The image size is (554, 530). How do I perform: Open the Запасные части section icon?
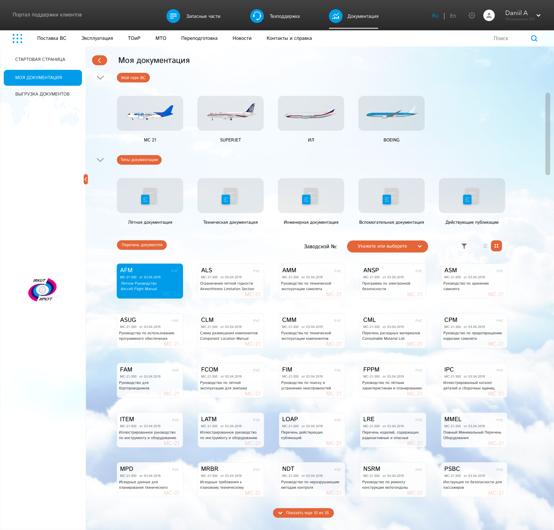(173, 16)
